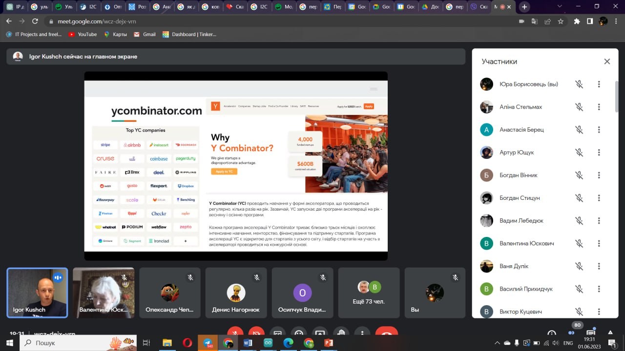Open Telegram from taskbar
This screenshot has width=625, height=351.
(x=208, y=343)
